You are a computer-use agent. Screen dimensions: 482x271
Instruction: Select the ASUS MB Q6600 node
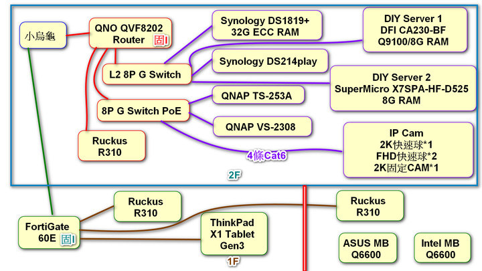point(368,248)
